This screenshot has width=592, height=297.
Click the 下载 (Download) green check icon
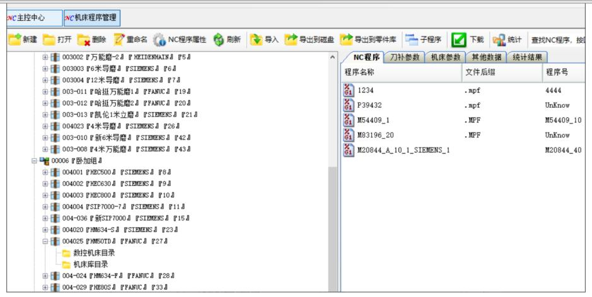[460, 40]
